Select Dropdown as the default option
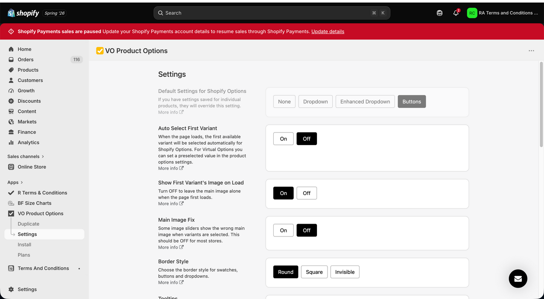This screenshot has height=299, width=544. [315, 102]
